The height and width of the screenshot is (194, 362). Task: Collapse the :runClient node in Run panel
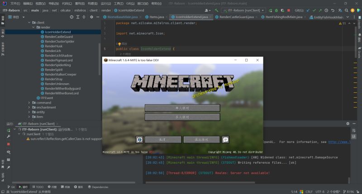click(x=19, y=134)
